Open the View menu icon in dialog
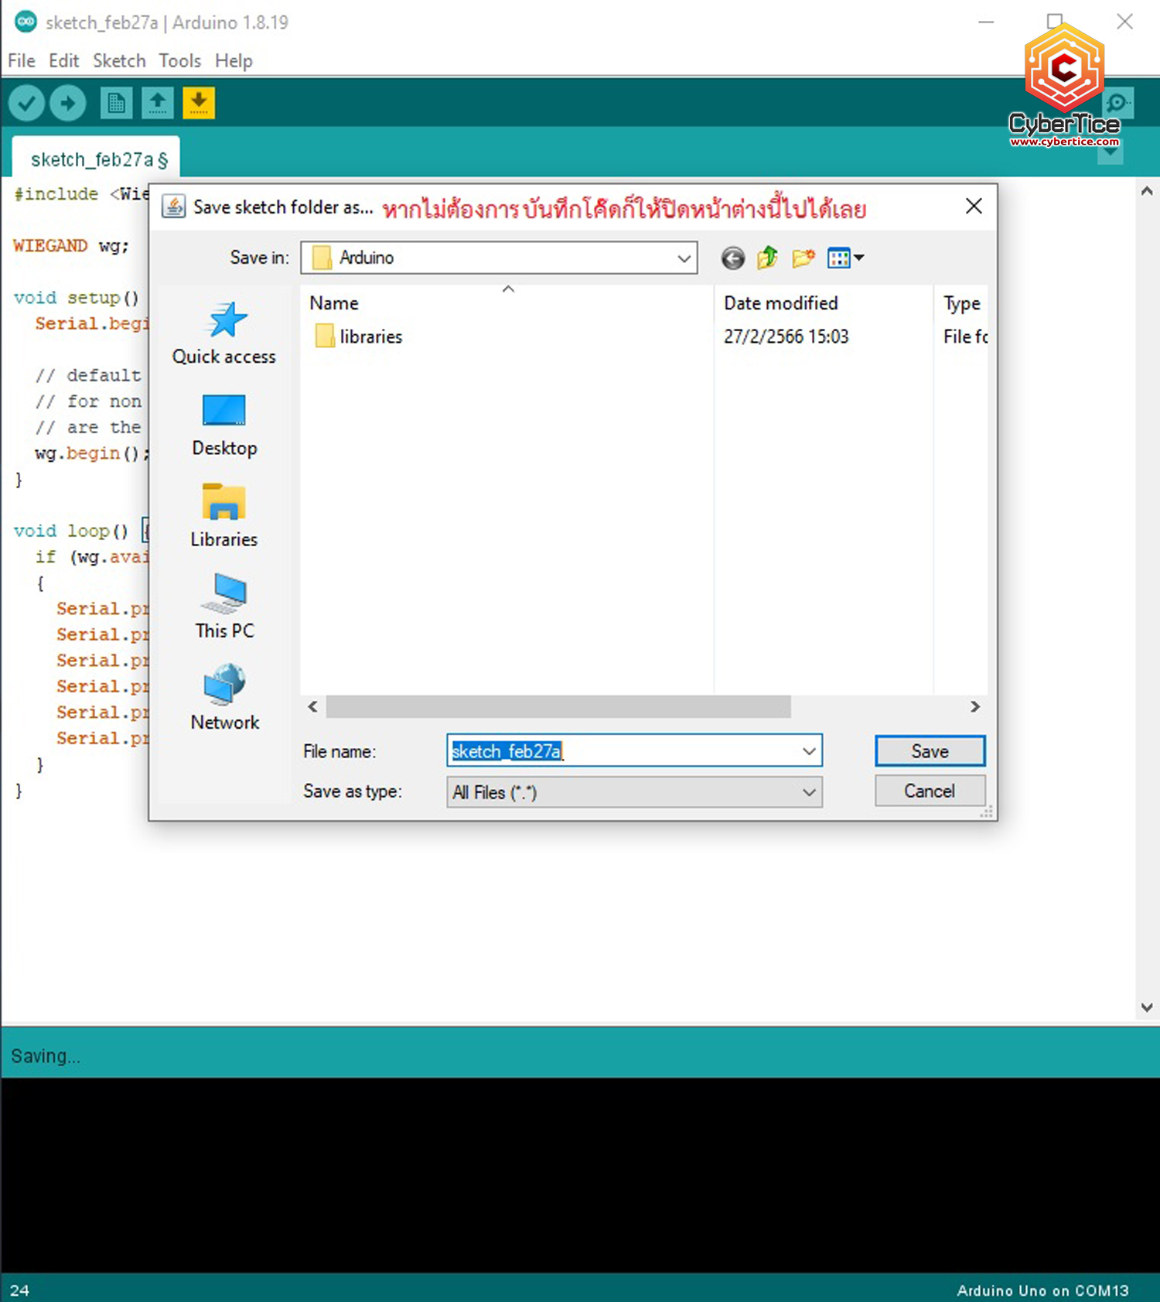 [x=845, y=258]
